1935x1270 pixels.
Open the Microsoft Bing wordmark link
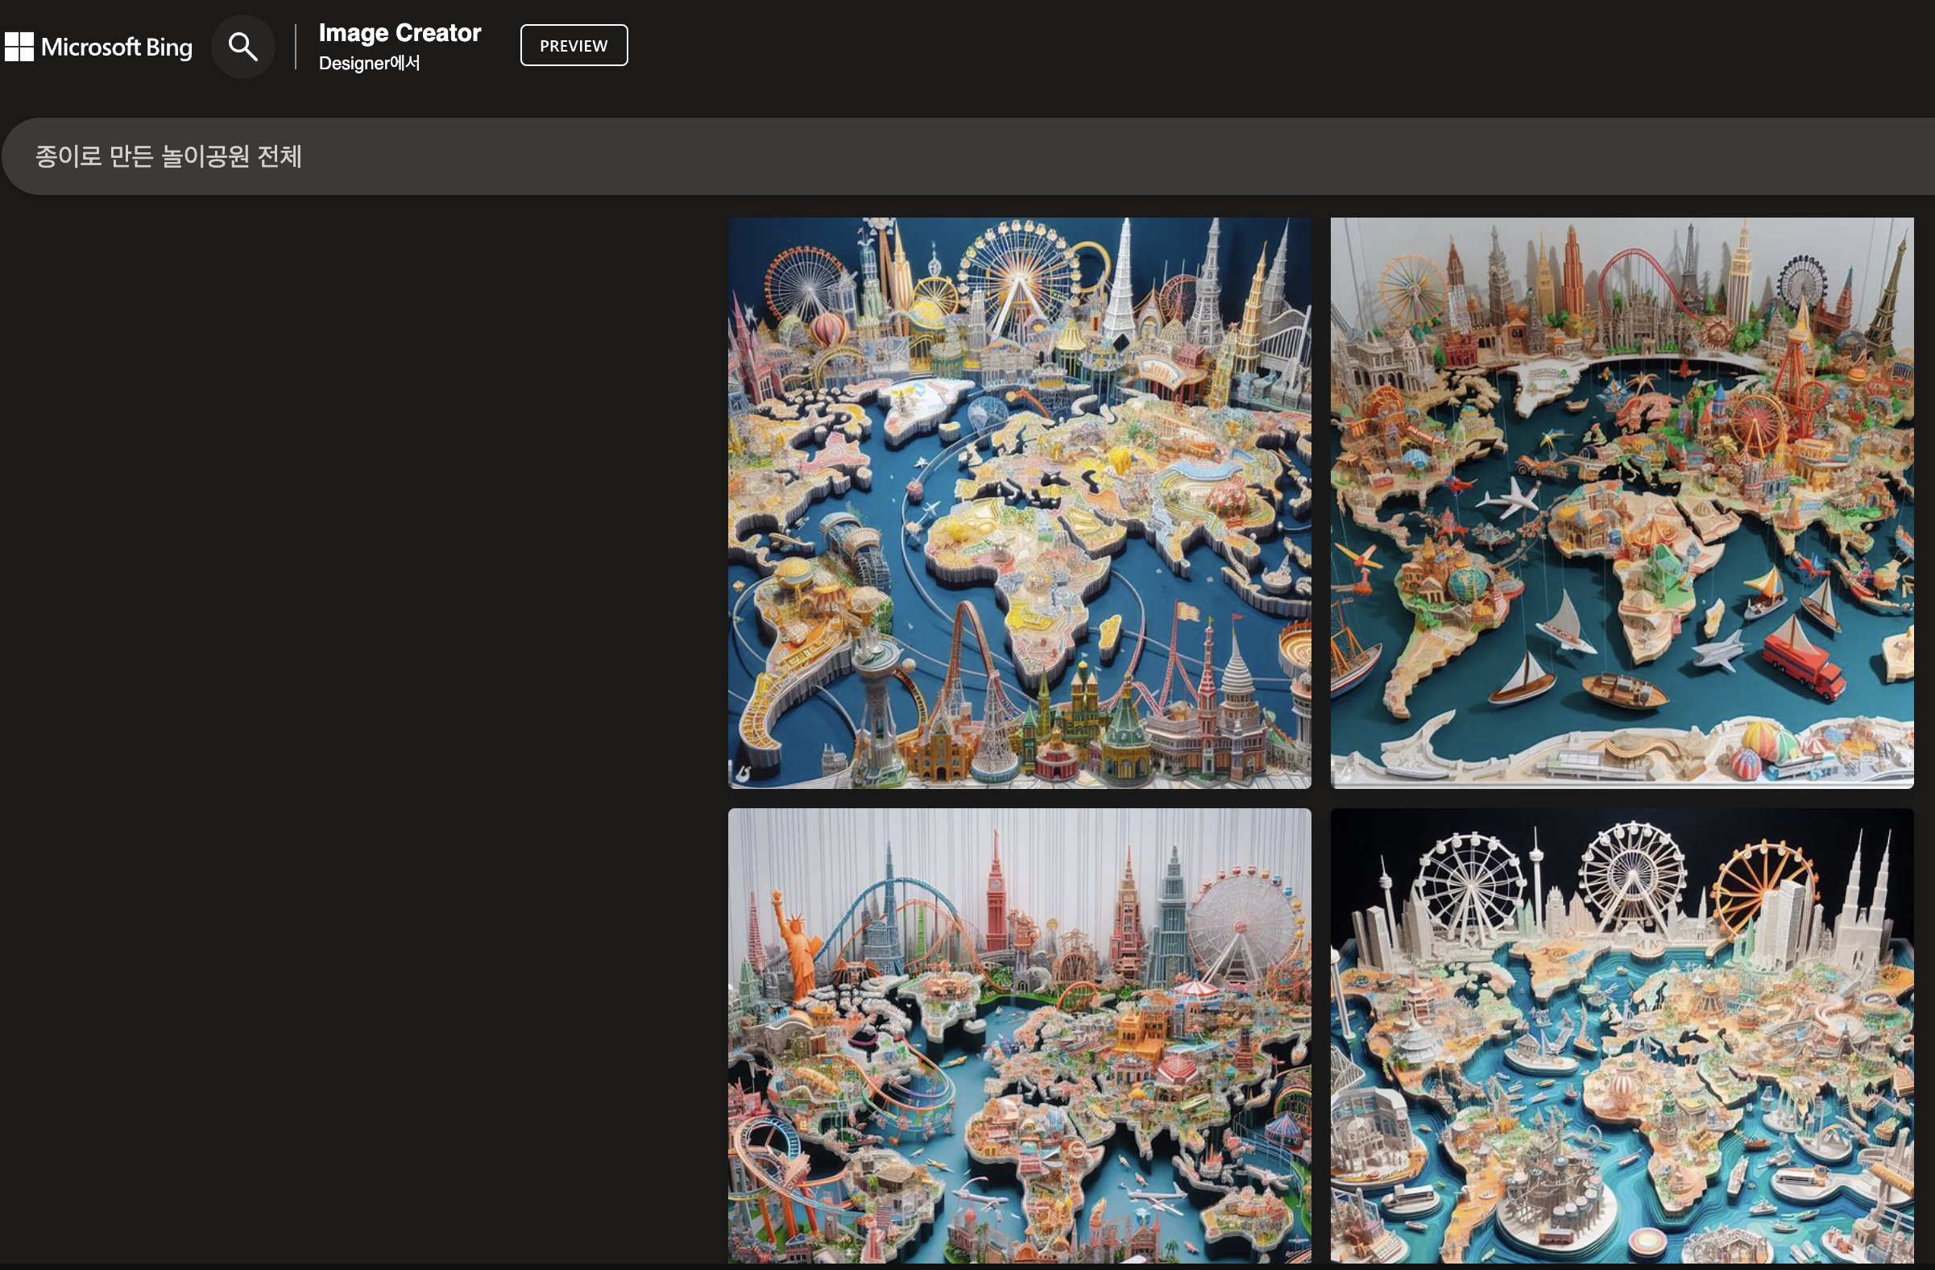[x=116, y=48]
